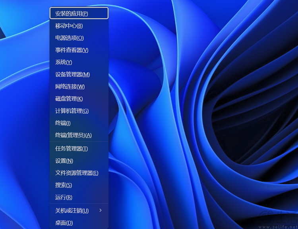Select 关机或注销 (Shut down or sign out) label

click(x=72, y=210)
